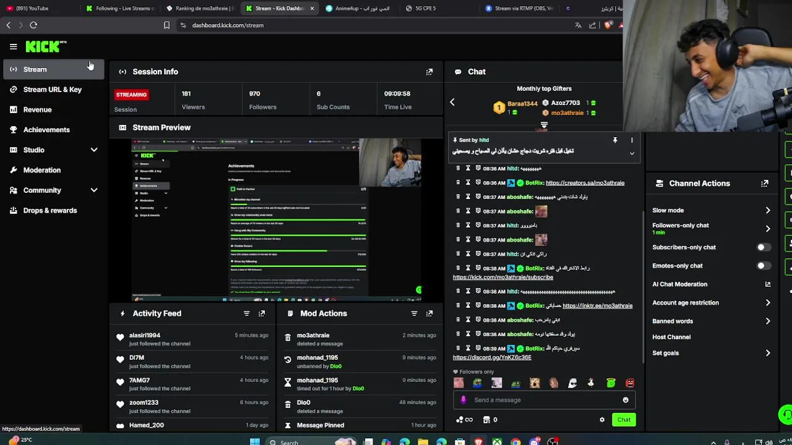
Task: Toggle Emotes-only chat switch
Action: click(x=764, y=266)
